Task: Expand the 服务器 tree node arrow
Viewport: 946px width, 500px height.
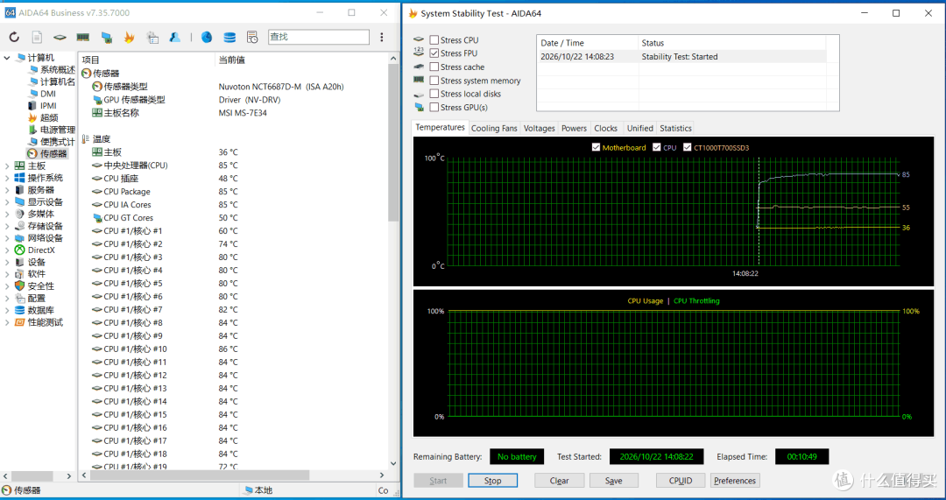Action: tap(7, 190)
